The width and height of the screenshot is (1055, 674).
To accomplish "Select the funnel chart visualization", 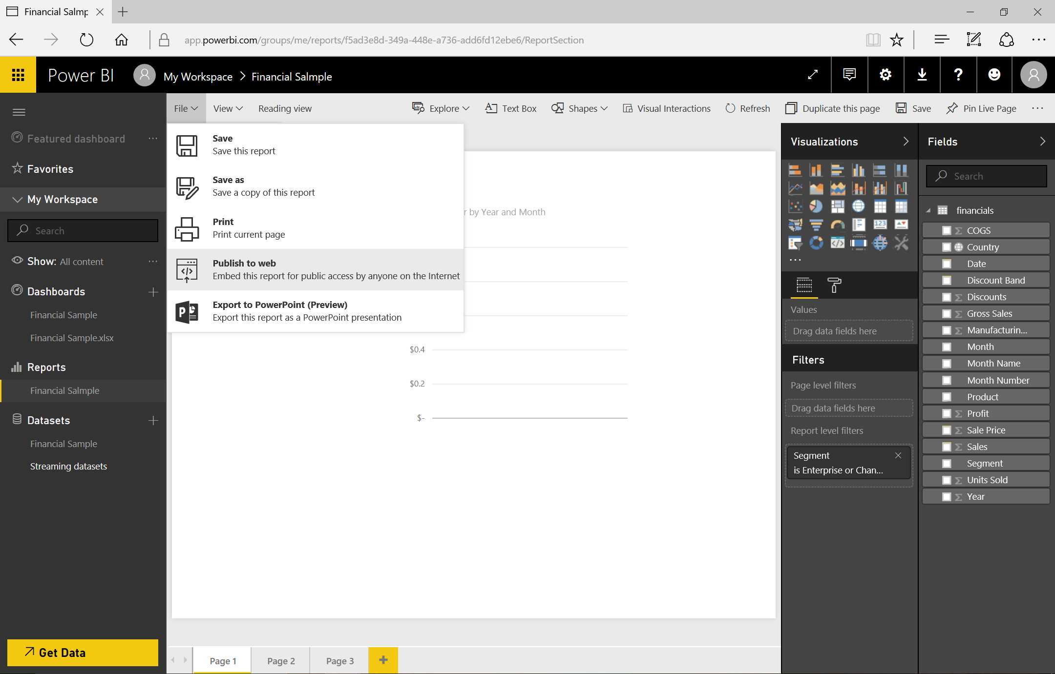I will click(x=816, y=225).
